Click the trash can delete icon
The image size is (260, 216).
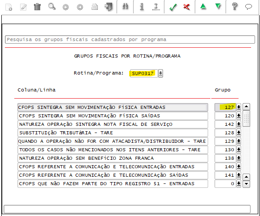point(37,7)
